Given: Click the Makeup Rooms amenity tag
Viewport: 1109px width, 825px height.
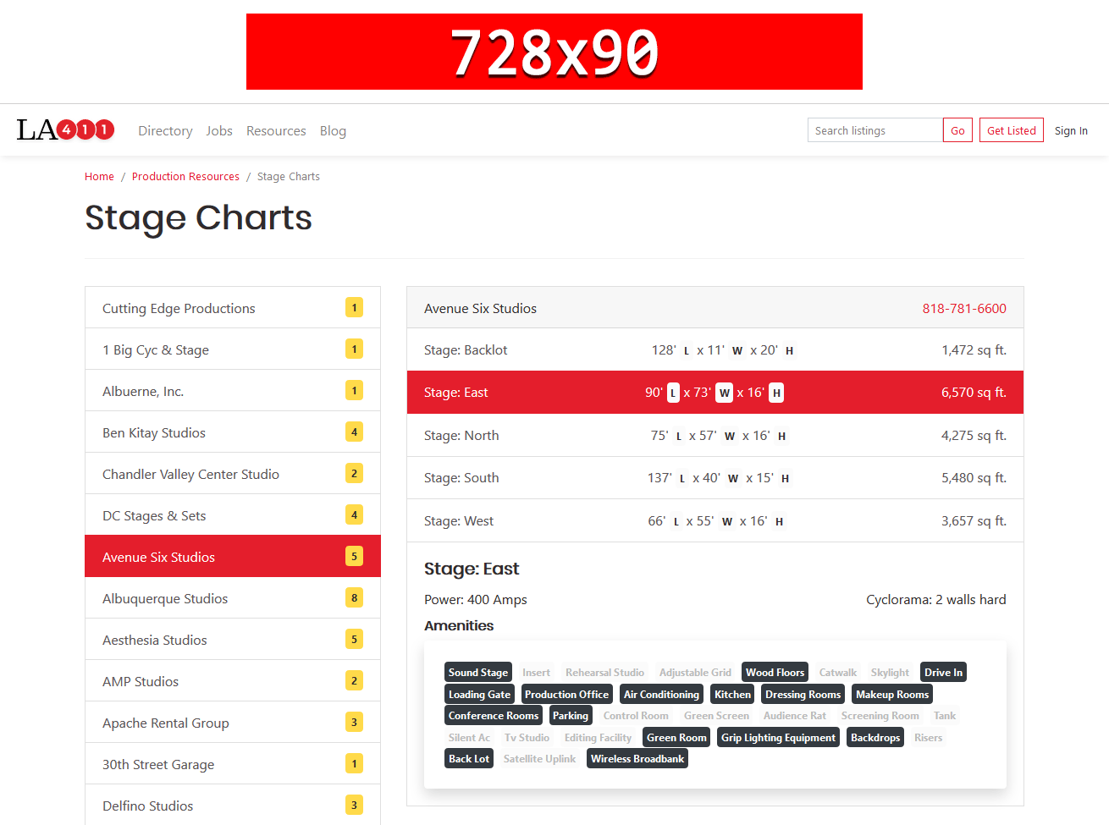Looking at the screenshot, I should (892, 694).
